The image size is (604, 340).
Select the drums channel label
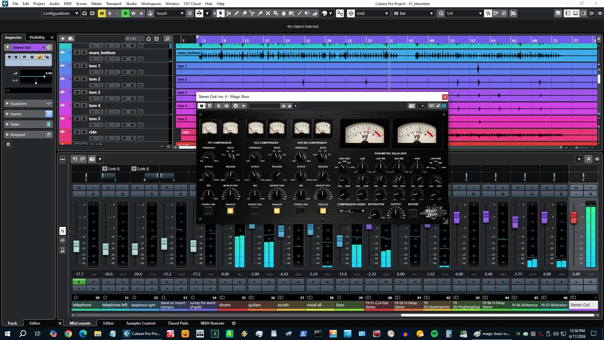232,305
